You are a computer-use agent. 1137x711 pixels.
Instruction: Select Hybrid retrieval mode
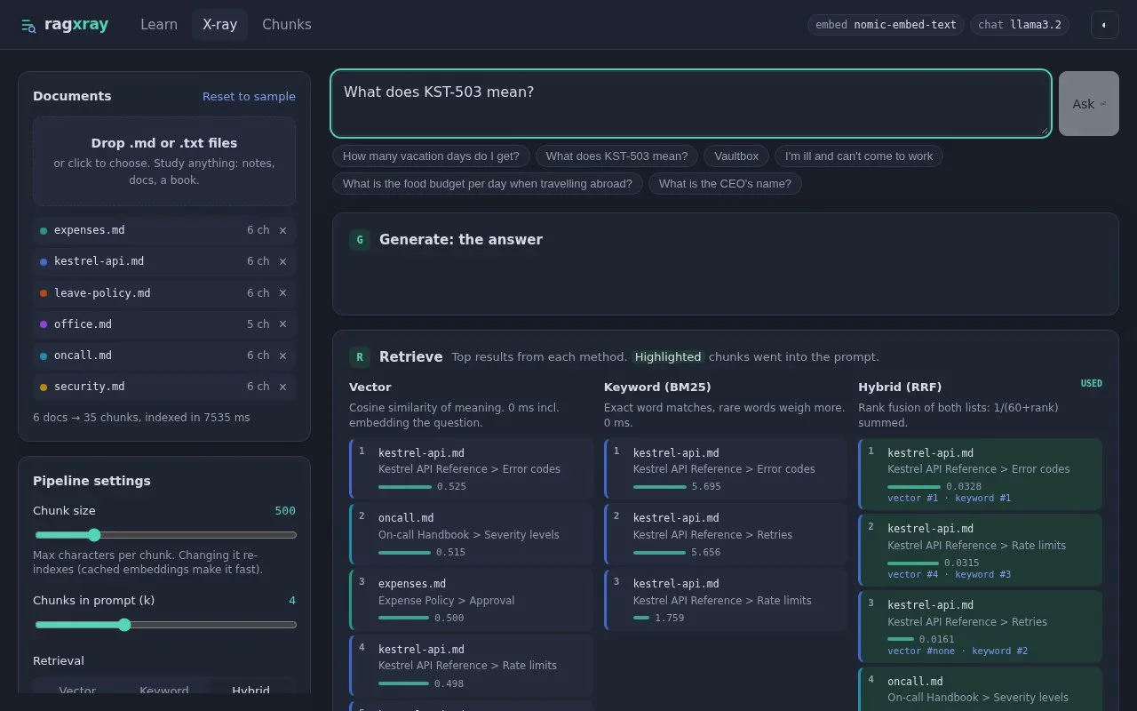click(x=250, y=690)
